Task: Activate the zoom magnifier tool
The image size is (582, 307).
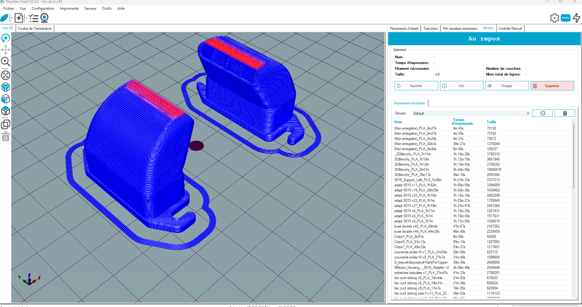Action: coord(5,62)
